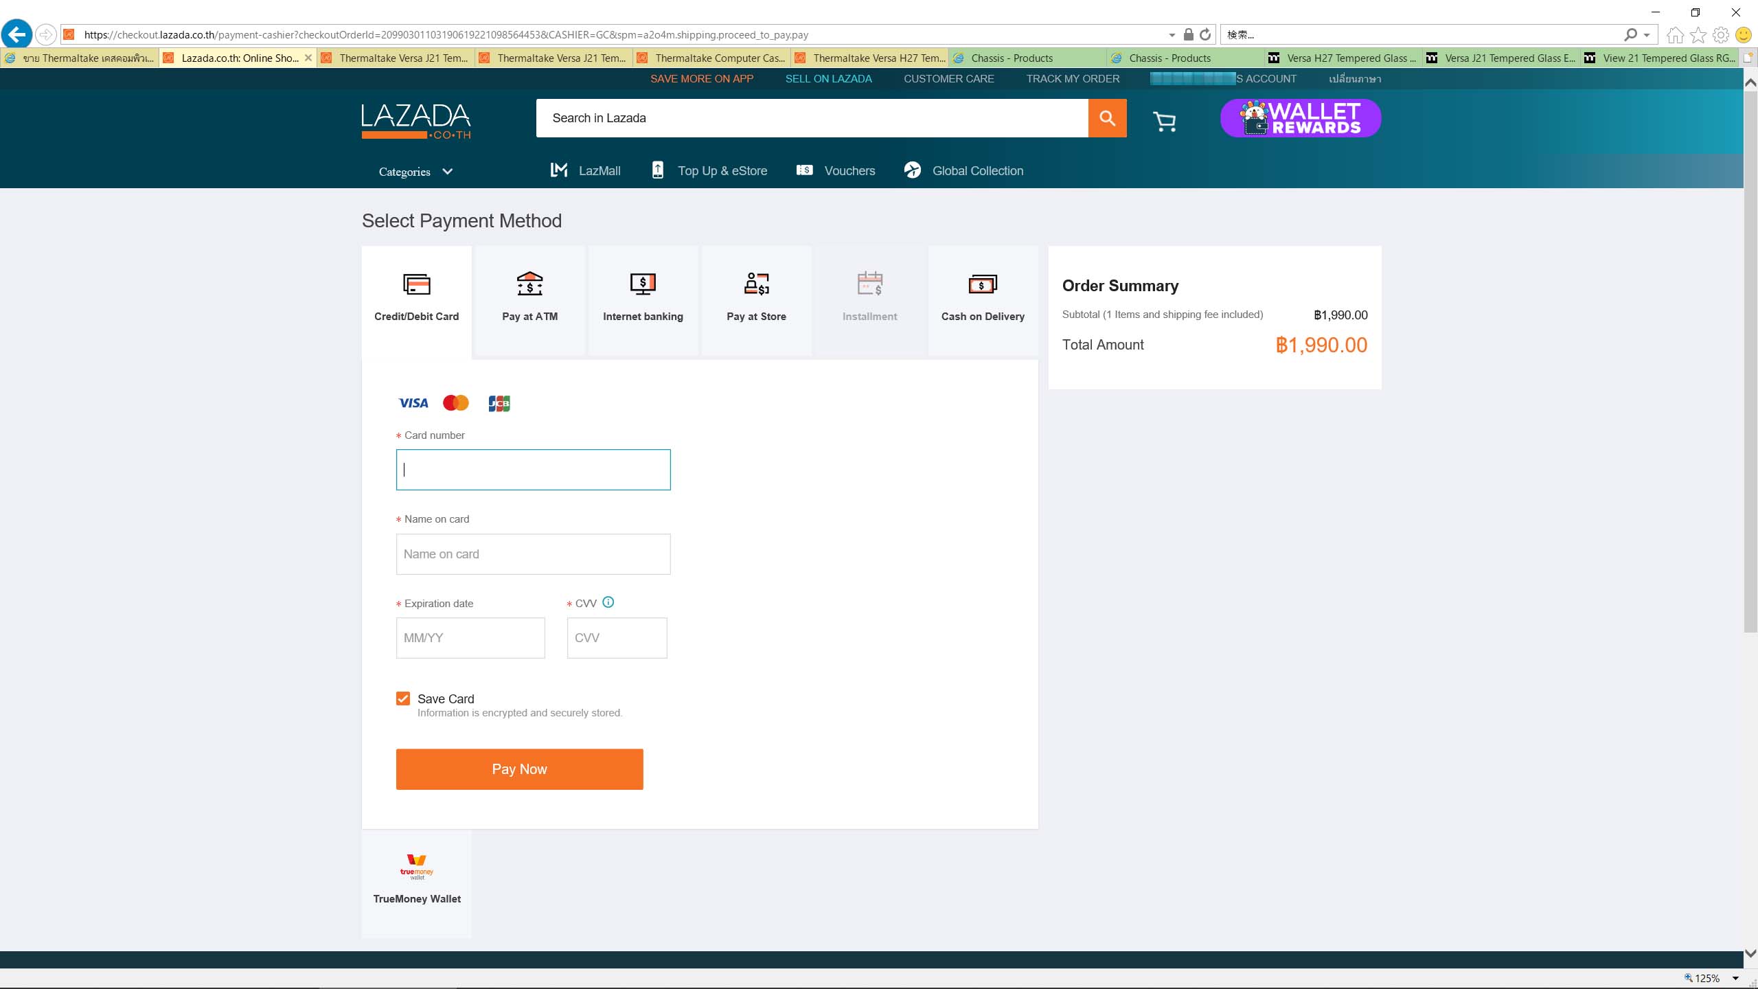This screenshot has height=989, width=1758.
Task: Click the new tab button
Action: 1749,58
